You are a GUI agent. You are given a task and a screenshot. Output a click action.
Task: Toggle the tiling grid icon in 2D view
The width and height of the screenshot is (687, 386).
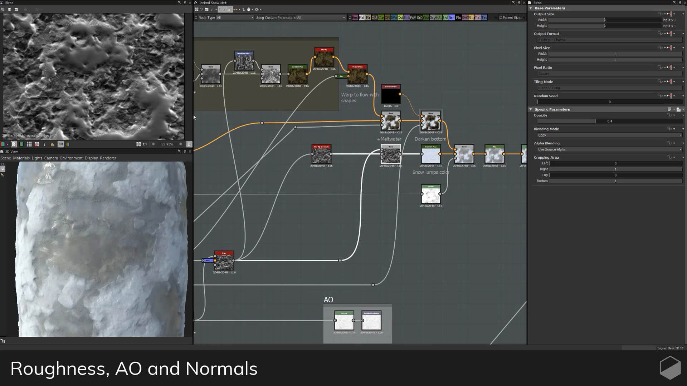(29, 144)
